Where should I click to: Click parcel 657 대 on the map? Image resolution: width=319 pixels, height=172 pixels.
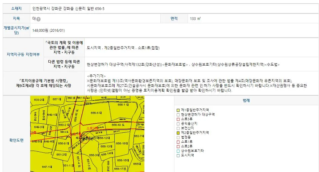(57, 99)
